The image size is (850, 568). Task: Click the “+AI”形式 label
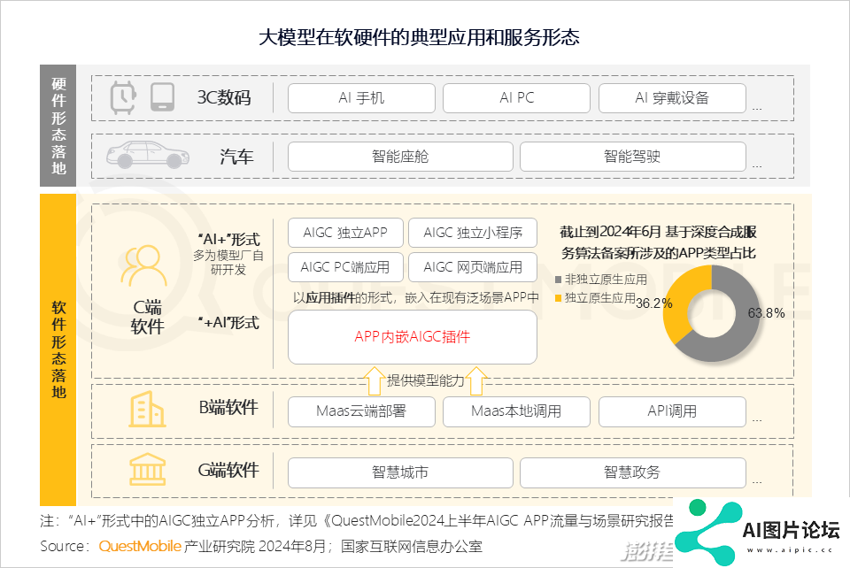[x=228, y=323]
